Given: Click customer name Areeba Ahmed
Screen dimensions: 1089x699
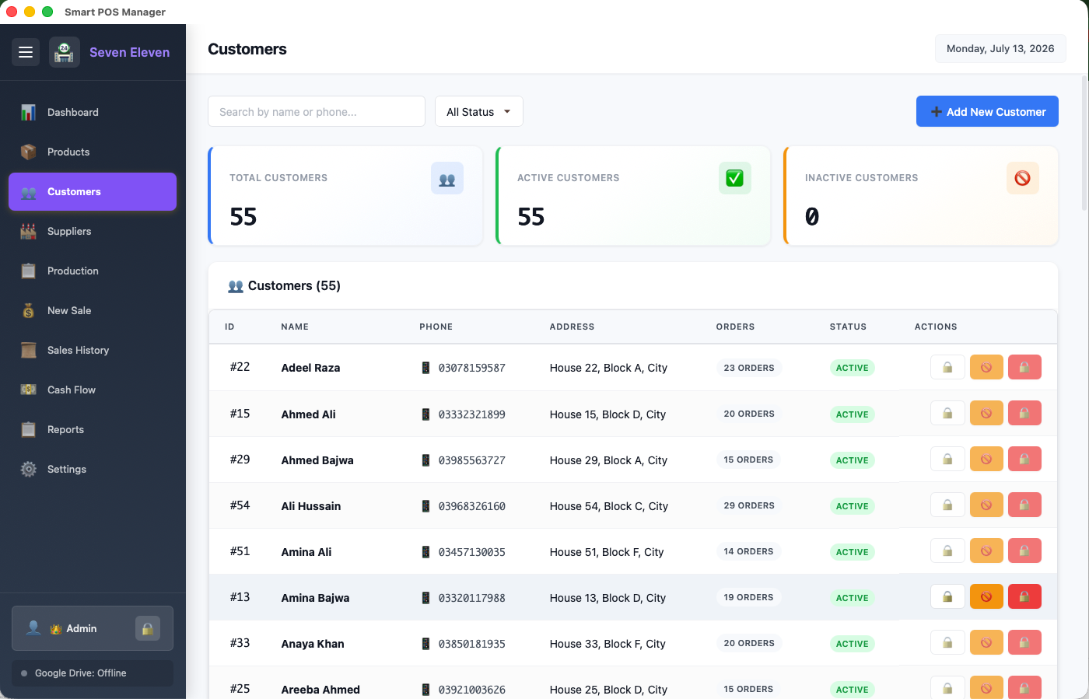Looking at the screenshot, I should coord(320,690).
